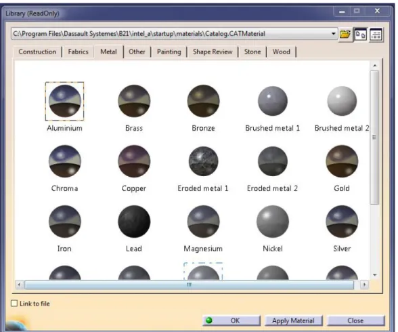The height and width of the screenshot is (332, 398).
Task: Open the Wood tab
Action: (x=282, y=51)
